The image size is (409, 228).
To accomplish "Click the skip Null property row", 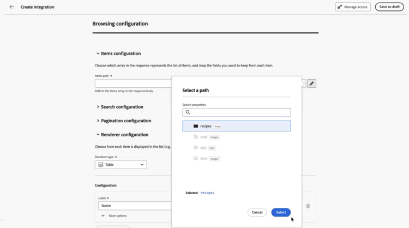I will pos(236,148).
